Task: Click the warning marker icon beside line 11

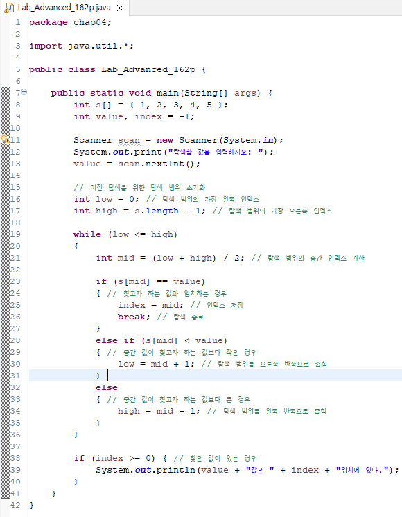Action: point(6,139)
